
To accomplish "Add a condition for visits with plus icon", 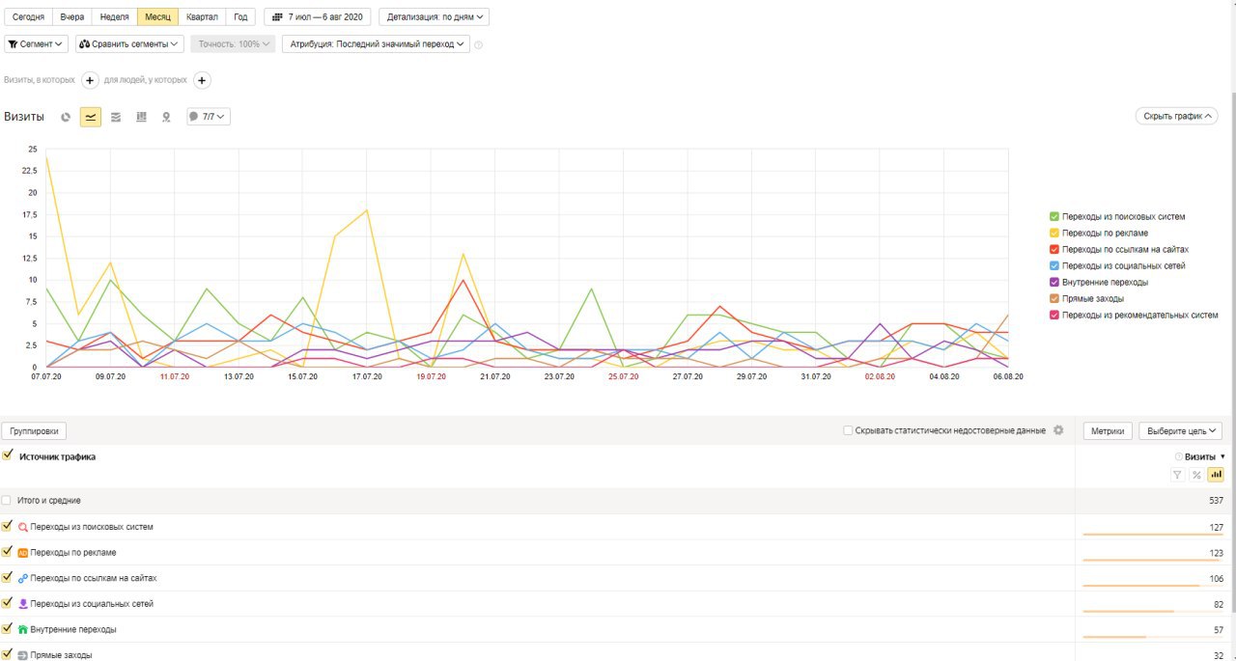I will coord(90,80).
